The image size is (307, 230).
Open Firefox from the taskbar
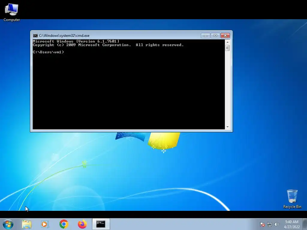point(82,224)
